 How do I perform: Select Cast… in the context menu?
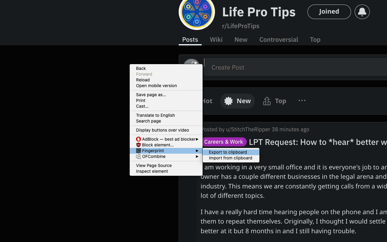click(x=166, y=106)
